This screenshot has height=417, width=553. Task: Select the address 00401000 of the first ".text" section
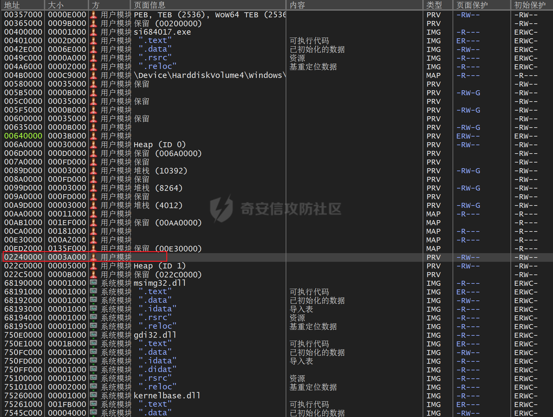point(23,41)
